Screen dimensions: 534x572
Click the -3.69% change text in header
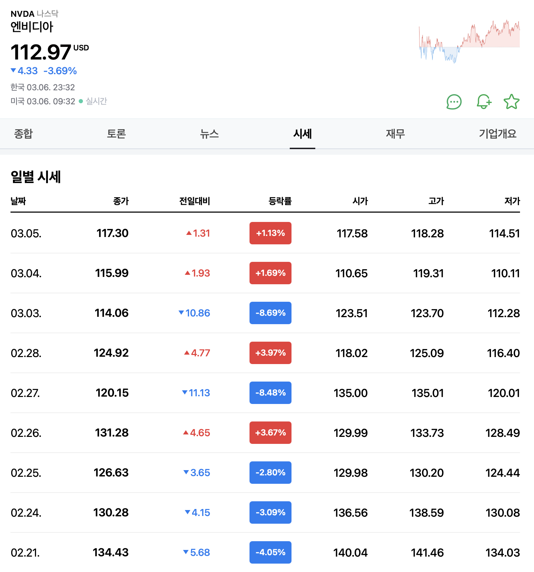[x=60, y=71]
